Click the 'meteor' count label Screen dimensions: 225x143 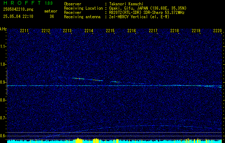51,11
